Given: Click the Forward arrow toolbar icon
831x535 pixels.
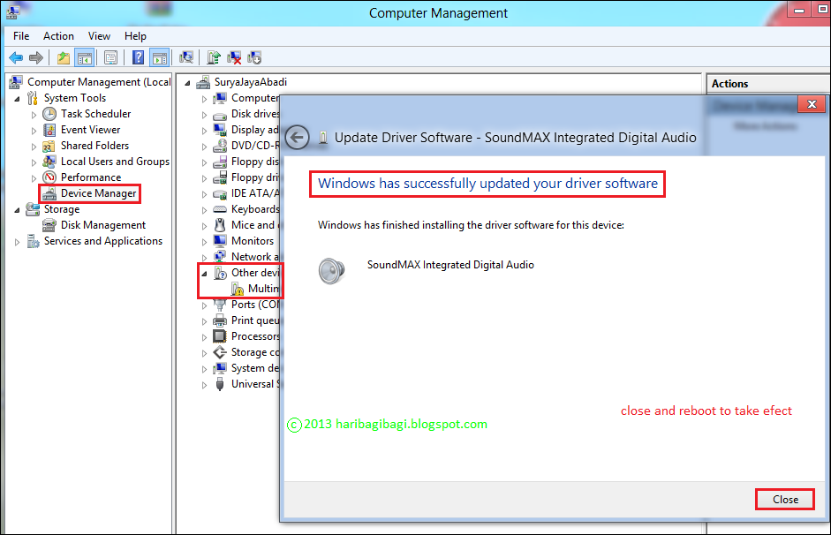Looking at the screenshot, I should 36,57.
